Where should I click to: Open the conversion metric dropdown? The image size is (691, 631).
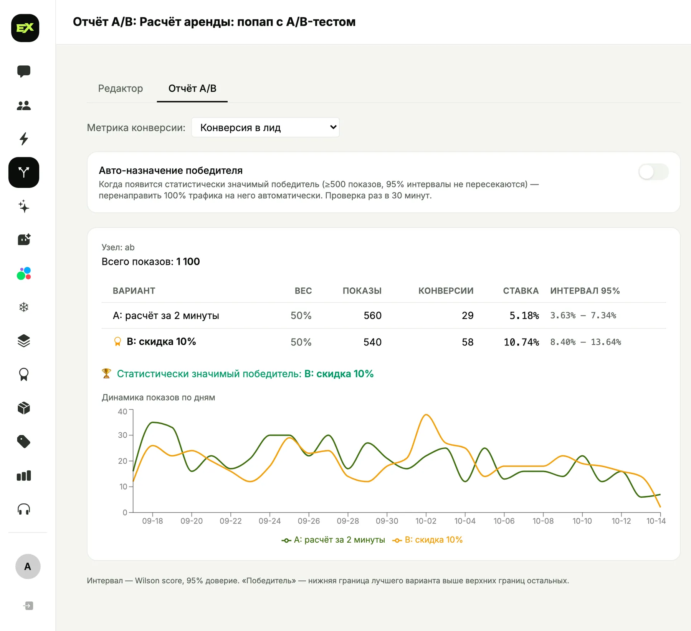click(265, 127)
